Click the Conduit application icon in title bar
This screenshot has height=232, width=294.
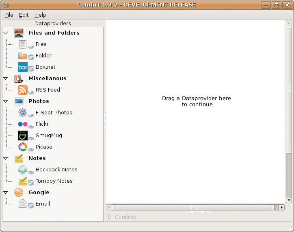coord(6,5)
